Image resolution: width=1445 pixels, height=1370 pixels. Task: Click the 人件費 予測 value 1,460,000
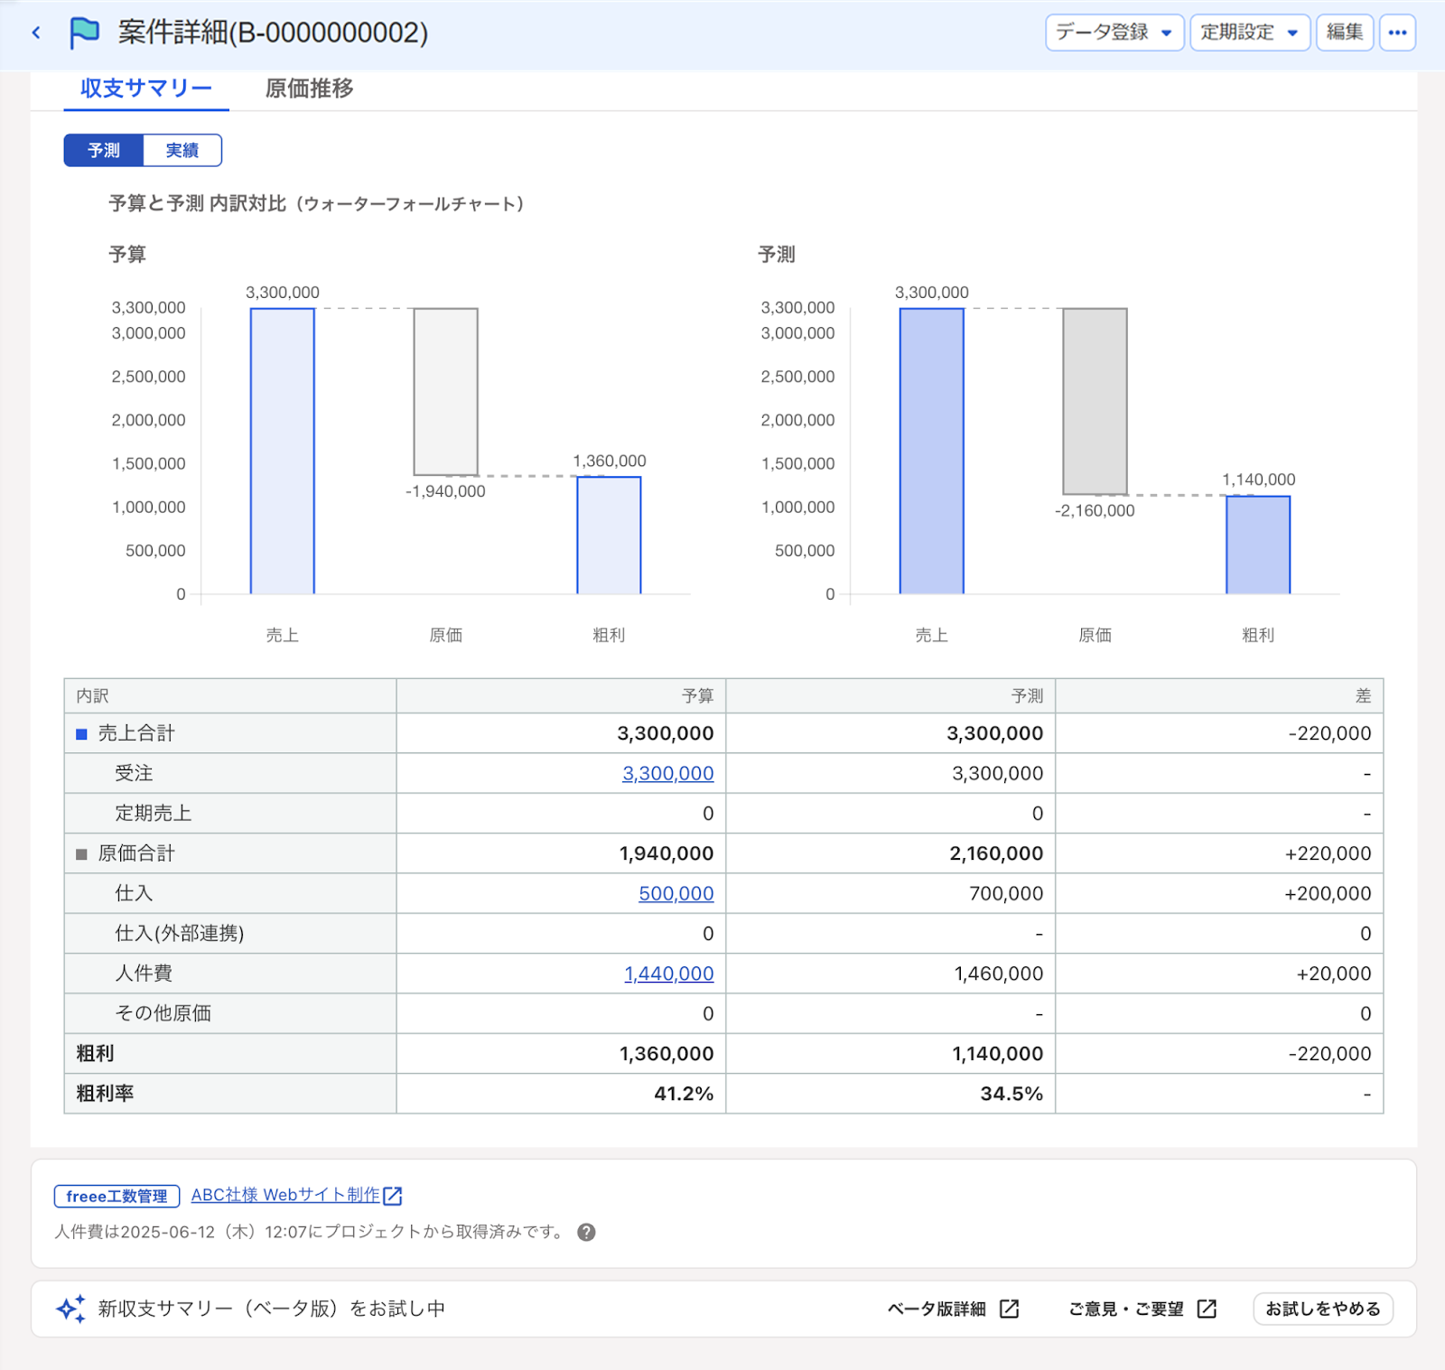click(x=999, y=974)
